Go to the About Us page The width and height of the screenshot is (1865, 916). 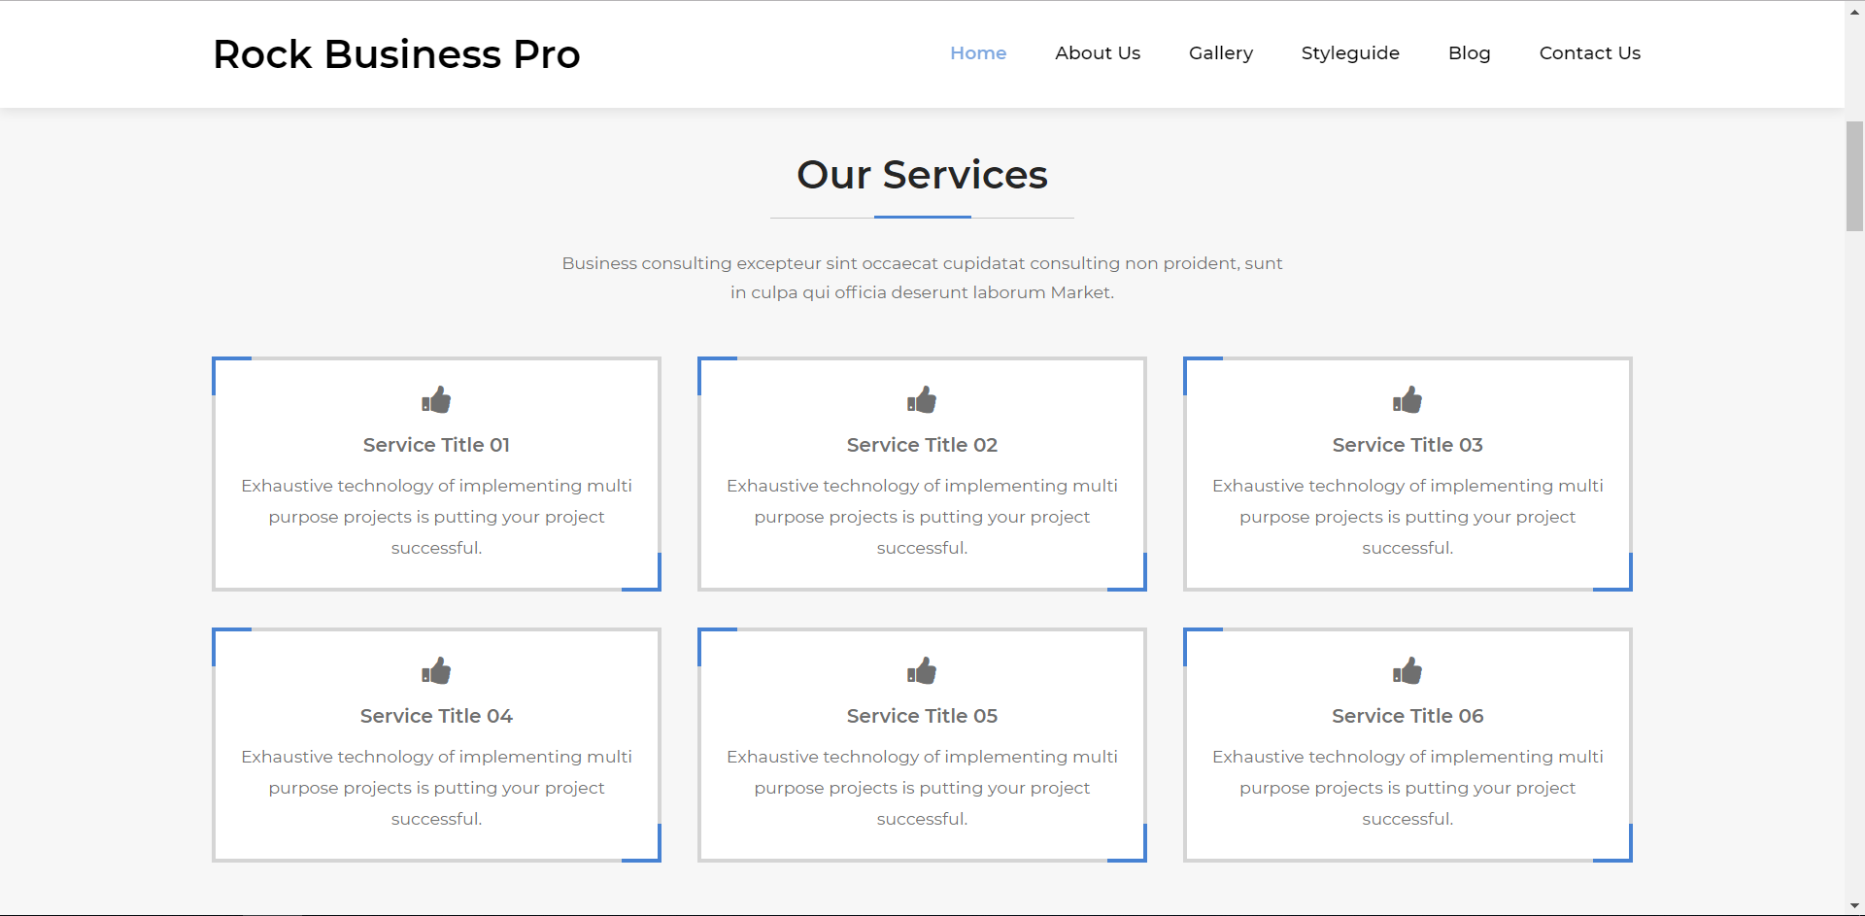(1098, 53)
